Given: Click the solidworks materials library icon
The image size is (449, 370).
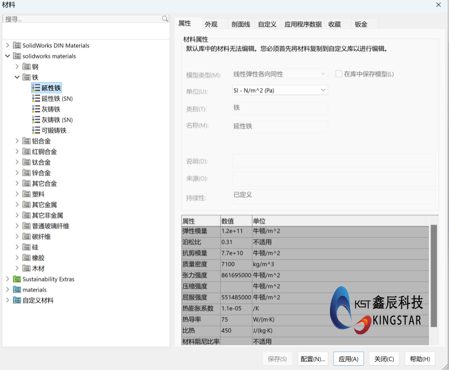Looking at the screenshot, I should [x=17, y=56].
